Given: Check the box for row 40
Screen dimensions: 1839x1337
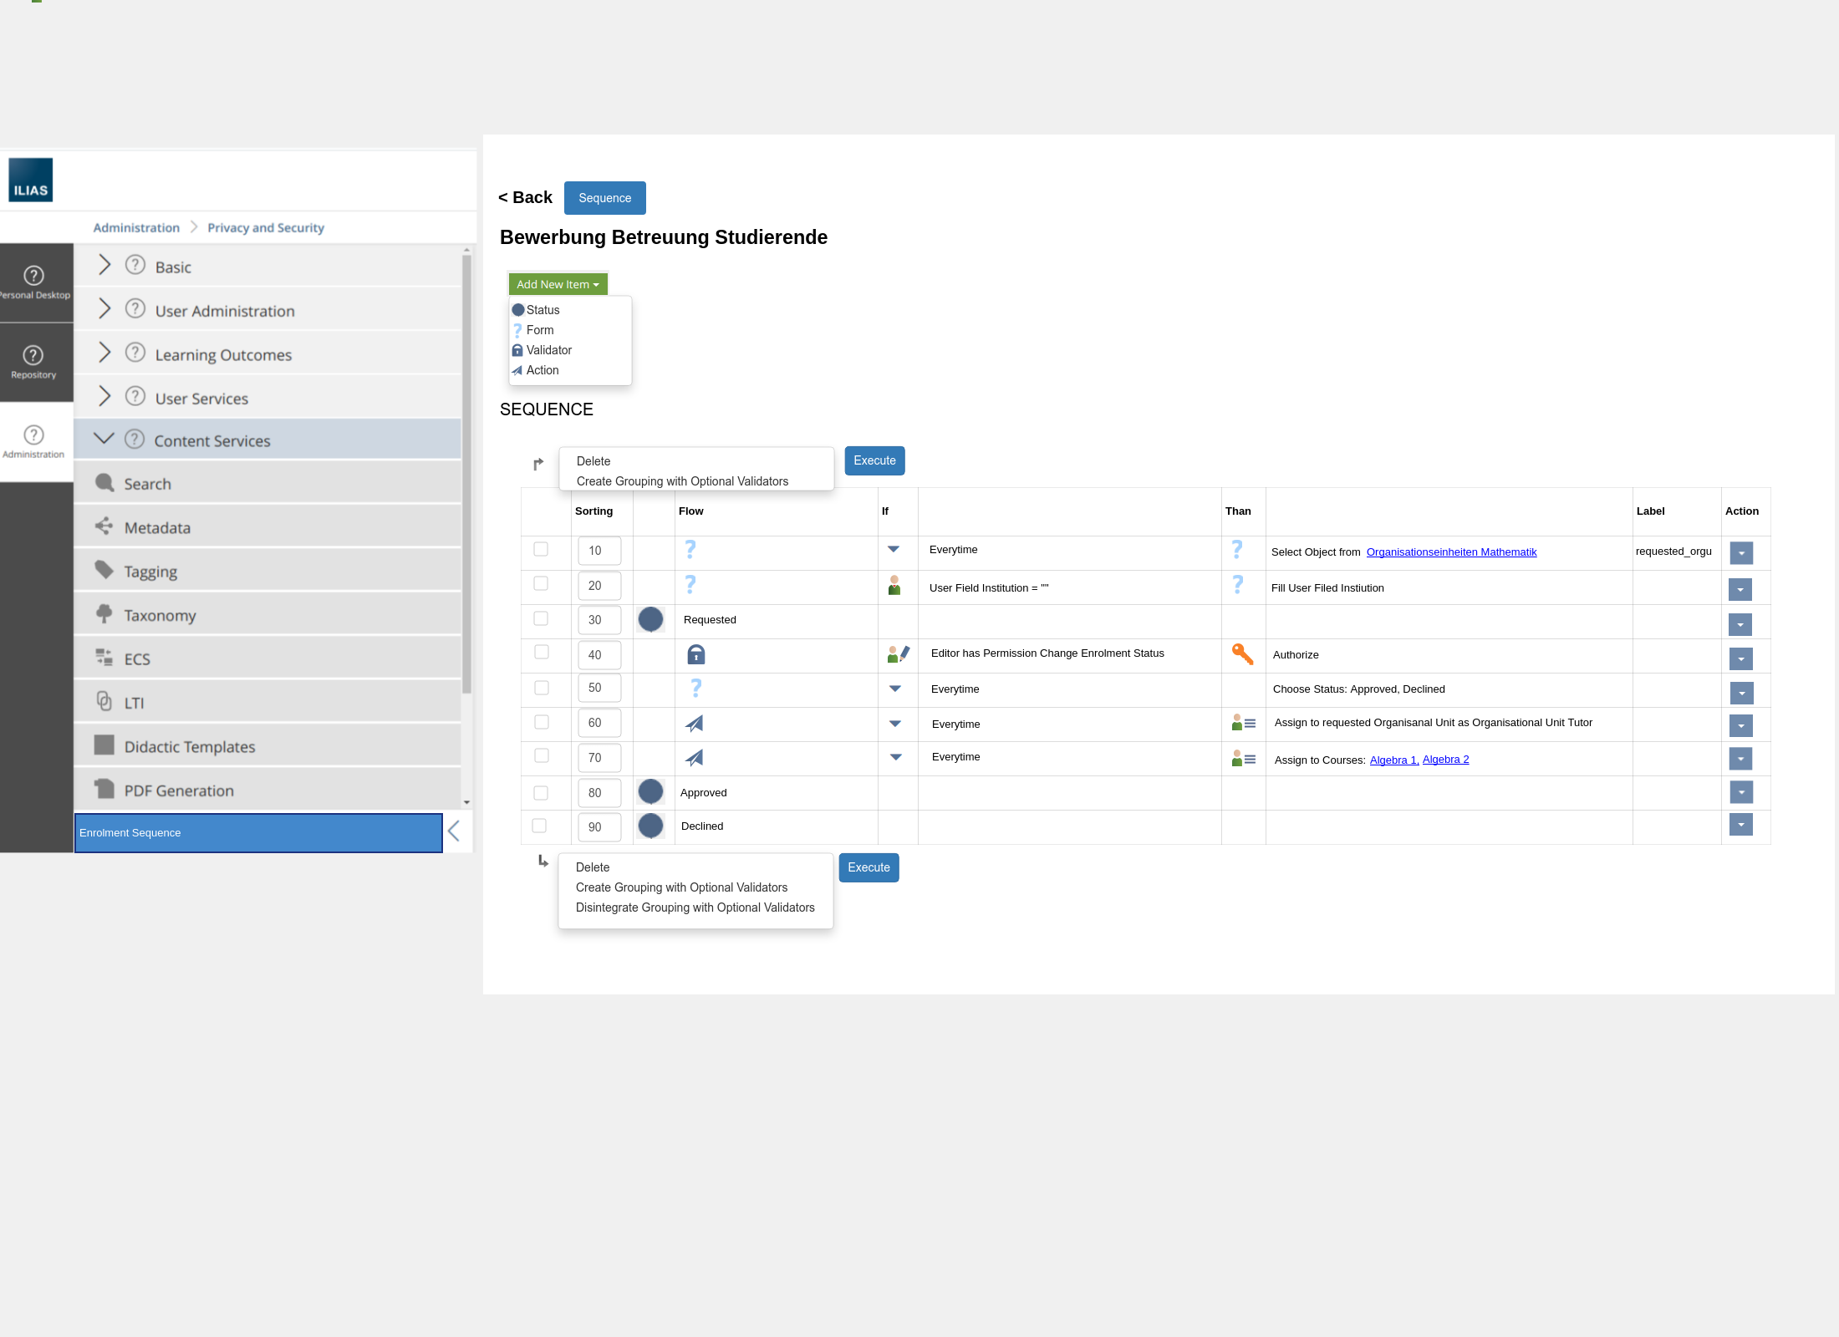Looking at the screenshot, I should (541, 652).
